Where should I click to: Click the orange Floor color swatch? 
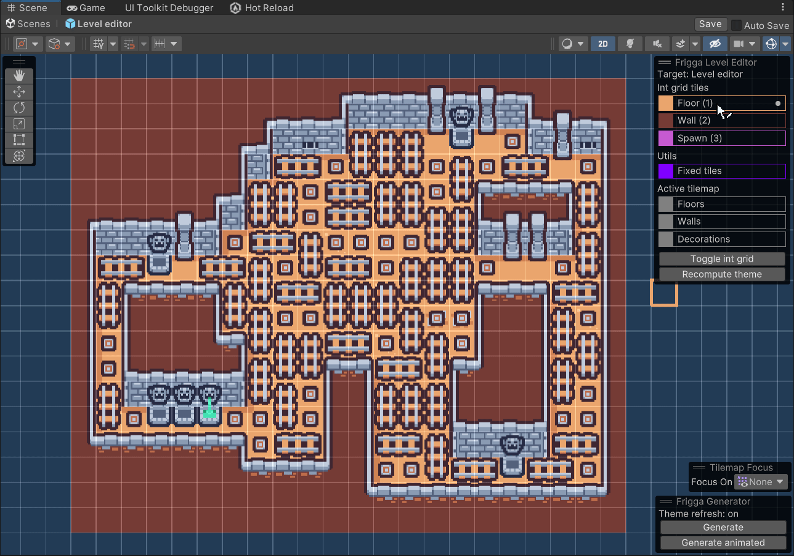click(x=666, y=103)
